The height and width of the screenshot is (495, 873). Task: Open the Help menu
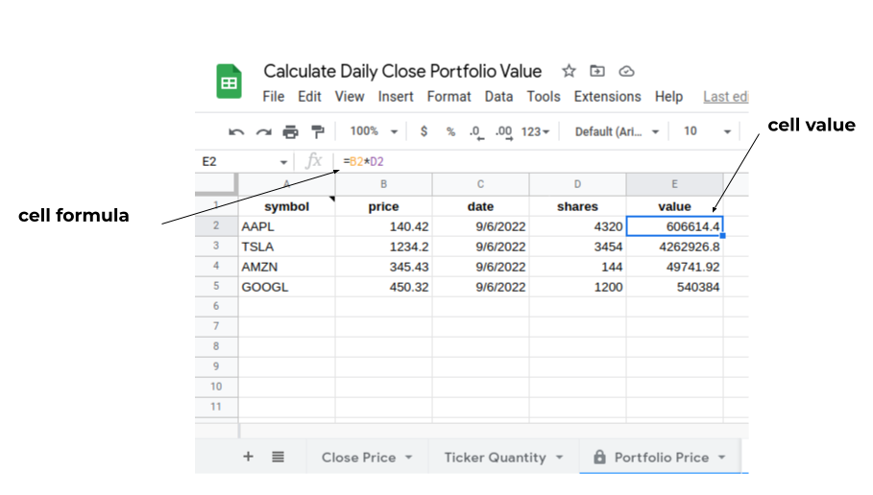coord(668,97)
